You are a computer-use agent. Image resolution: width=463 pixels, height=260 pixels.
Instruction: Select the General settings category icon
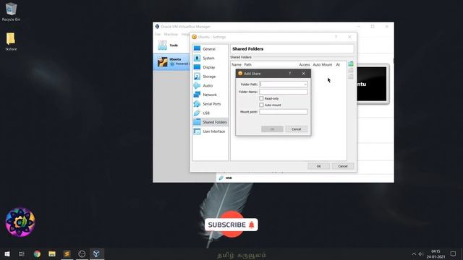pos(197,48)
